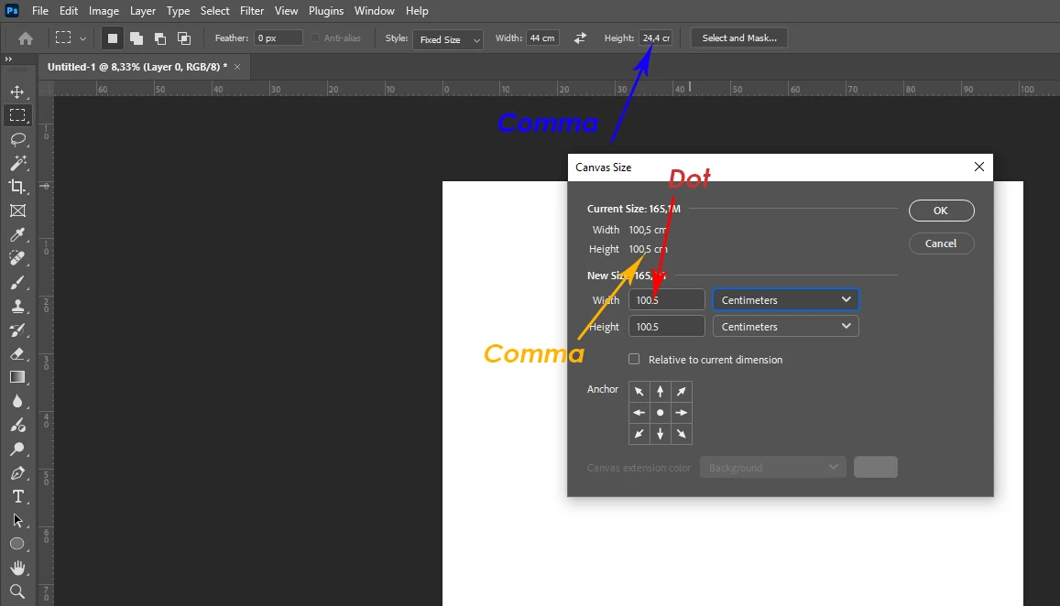Open the Plugins menu
The width and height of the screenshot is (1060, 606).
(326, 11)
